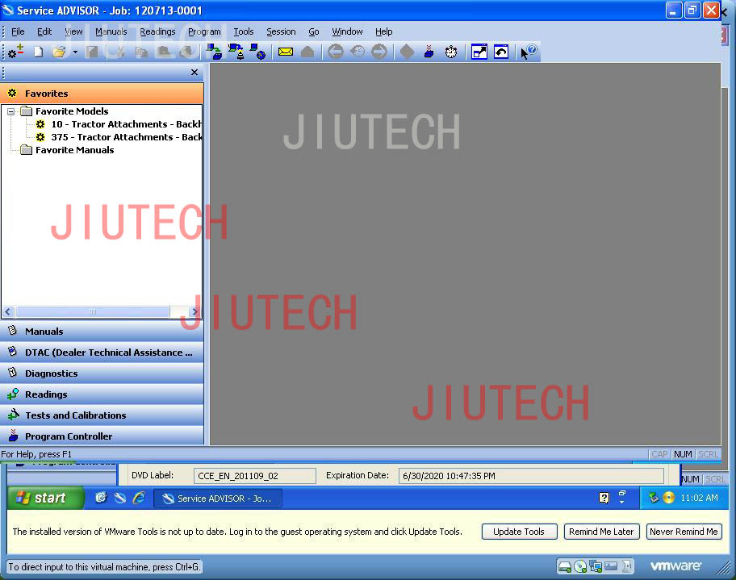The height and width of the screenshot is (580, 736).
Task: Click the back arrow navigation icon
Action: coord(336,51)
